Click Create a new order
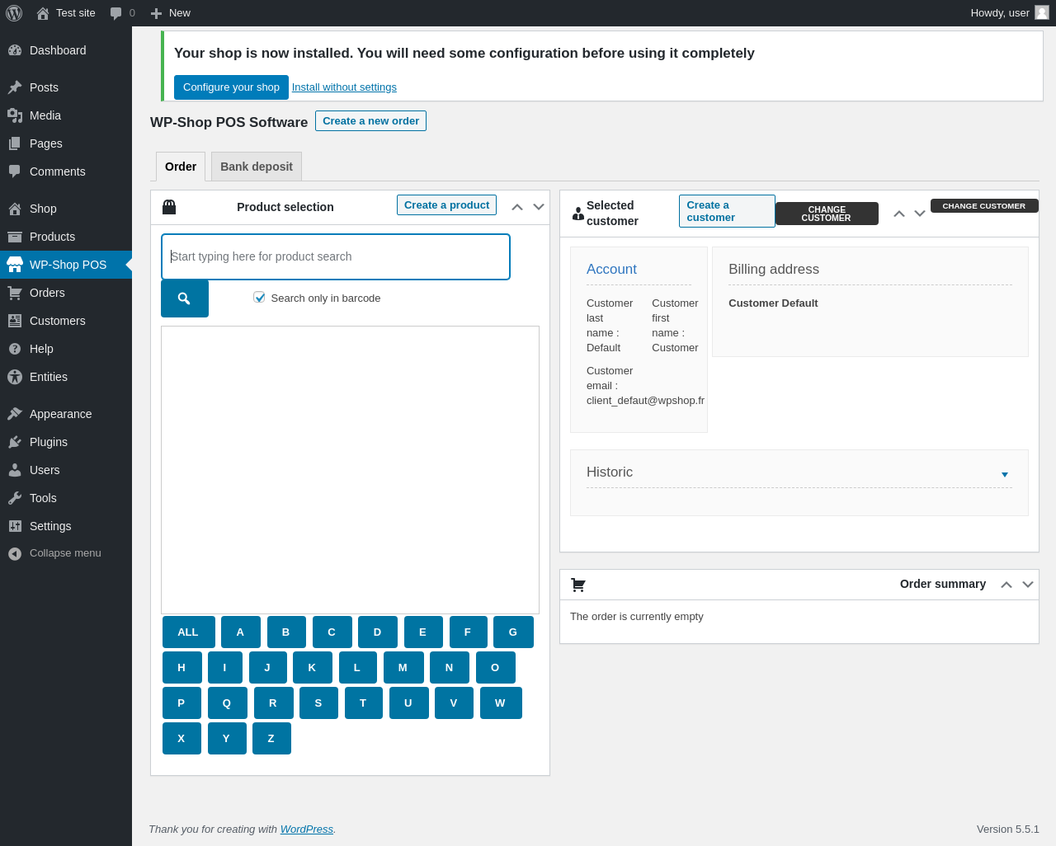This screenshot has height=846, width=1056. (x=370, y=121)
